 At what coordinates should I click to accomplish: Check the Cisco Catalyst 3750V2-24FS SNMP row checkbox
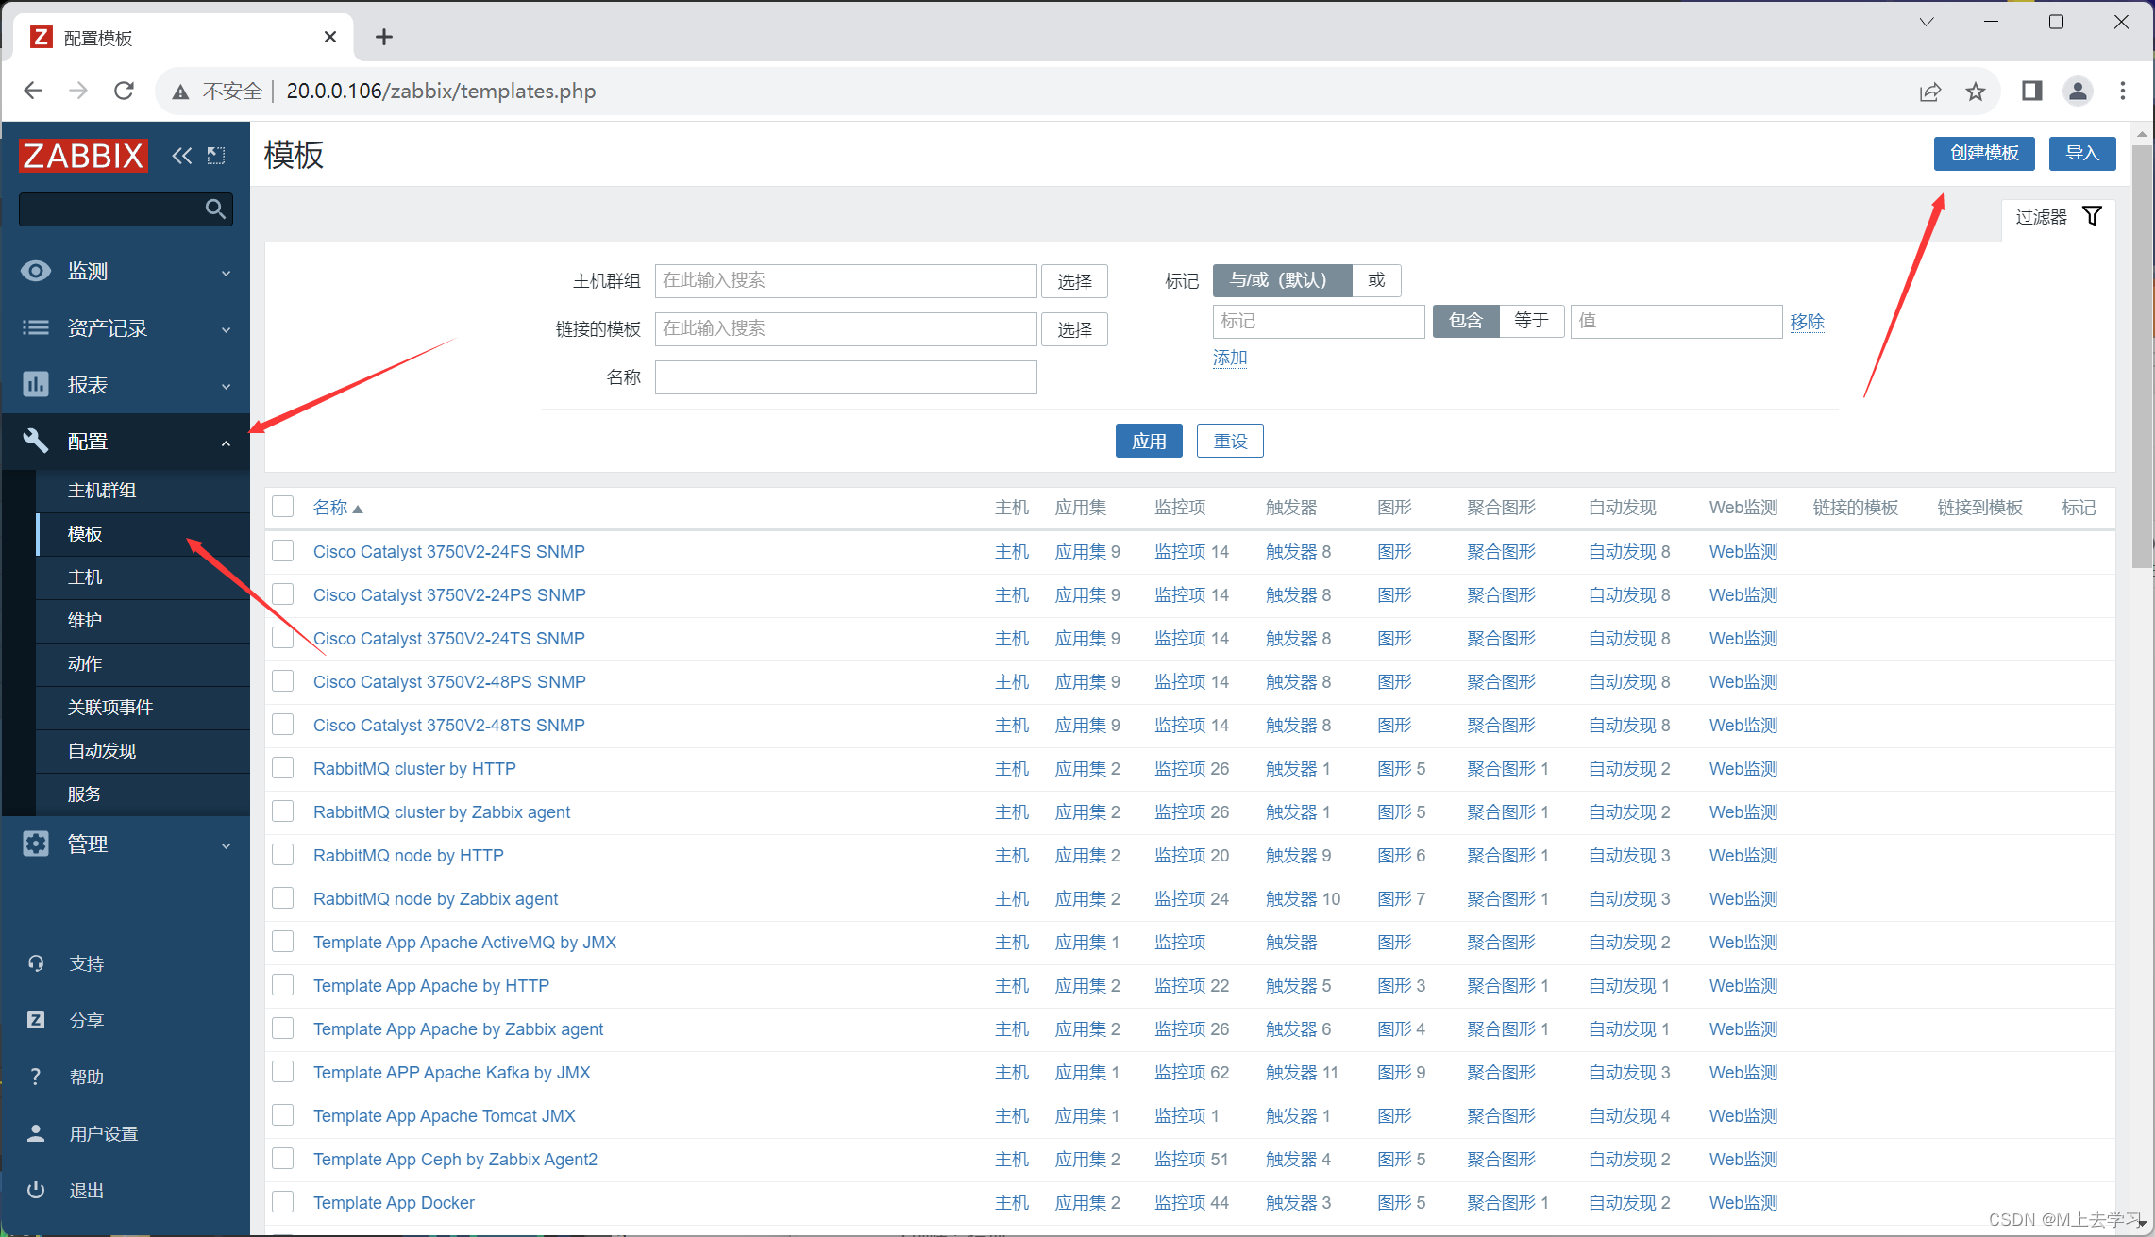[283, 551]
